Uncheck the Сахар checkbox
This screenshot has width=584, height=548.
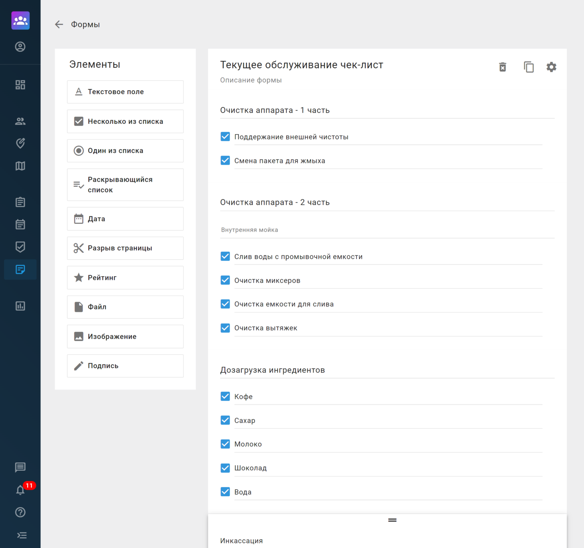225,420
